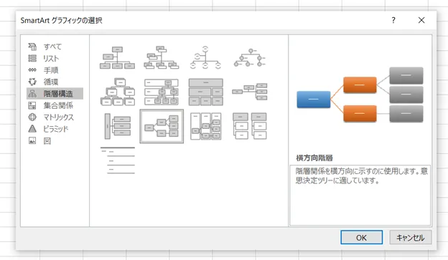448x260 pixels.
Task: Choose the Horizontal Organization Chart thumbnail
Action: pyautogui.click(x=250, y=92)
